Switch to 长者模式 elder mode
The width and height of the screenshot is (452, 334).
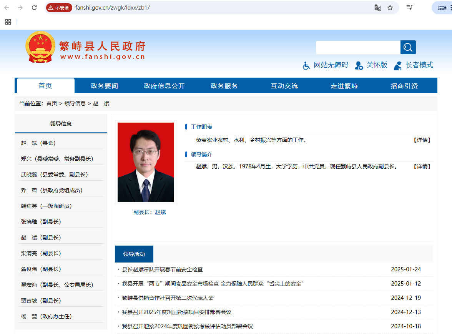click(x=414, y=65)
